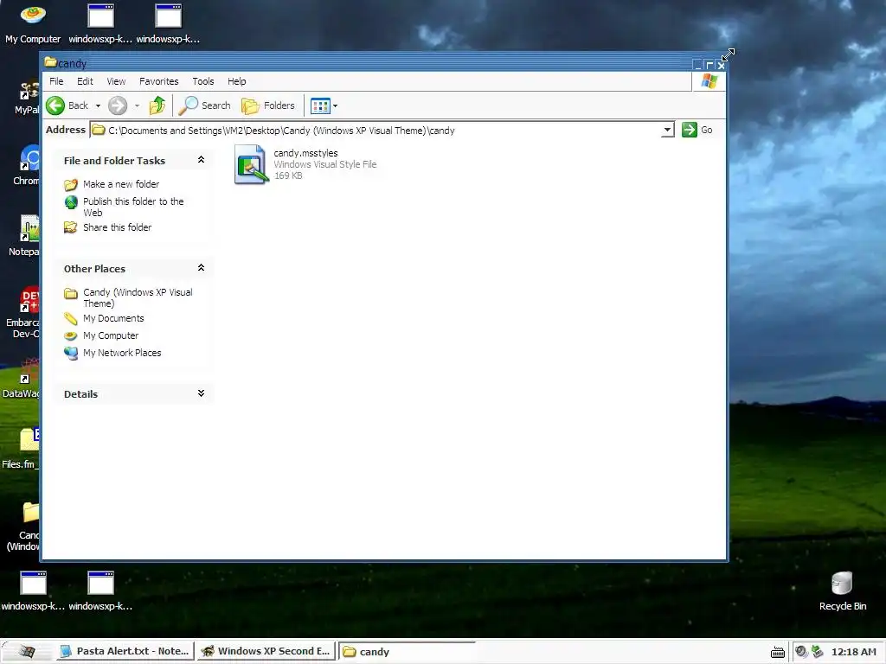
Task: Maximize the candy window
Action: 709,65
